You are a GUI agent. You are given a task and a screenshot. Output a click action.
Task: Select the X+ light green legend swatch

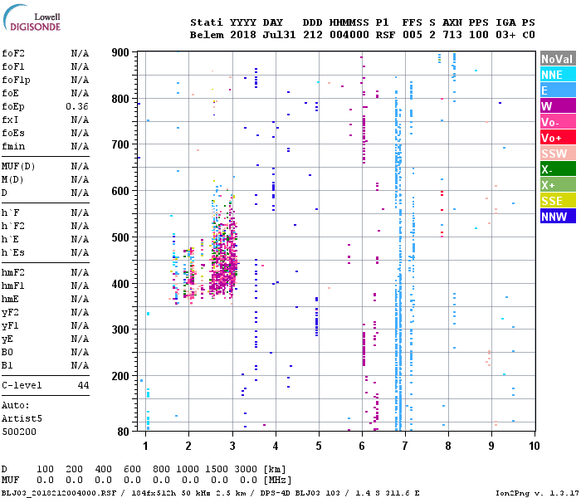click(558, 185)
